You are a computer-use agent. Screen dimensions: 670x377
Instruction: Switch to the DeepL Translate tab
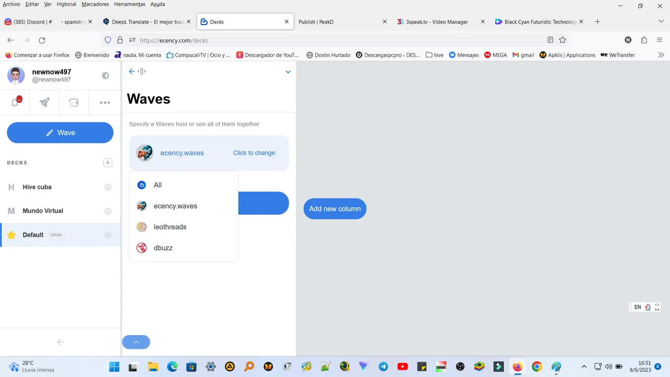click(147, 22)
